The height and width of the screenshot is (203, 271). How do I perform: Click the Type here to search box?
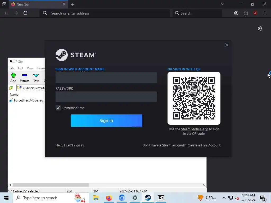(x=51, y=198)
